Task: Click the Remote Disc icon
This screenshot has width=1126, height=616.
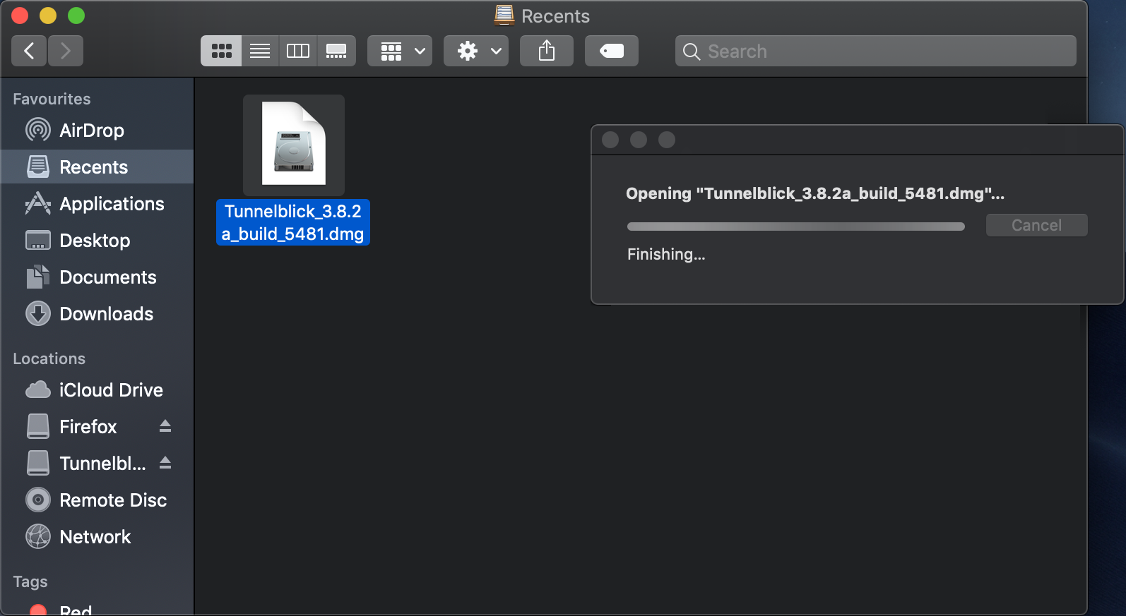Action: click(38, 500)
